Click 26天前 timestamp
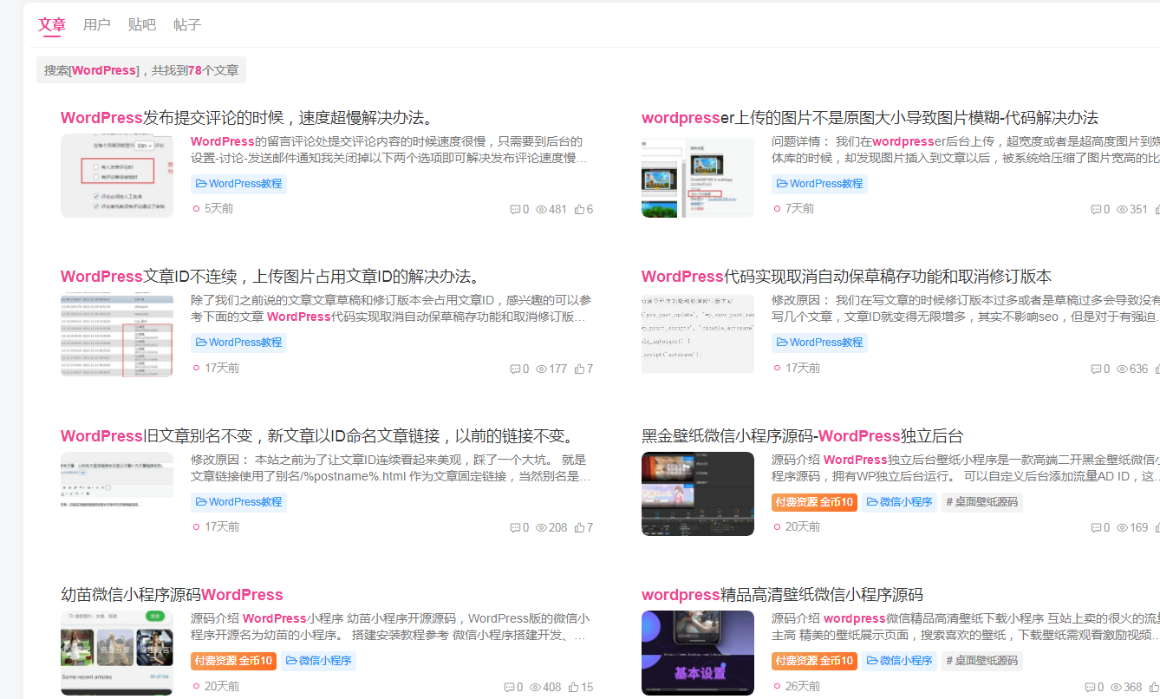 coord(803,686)
